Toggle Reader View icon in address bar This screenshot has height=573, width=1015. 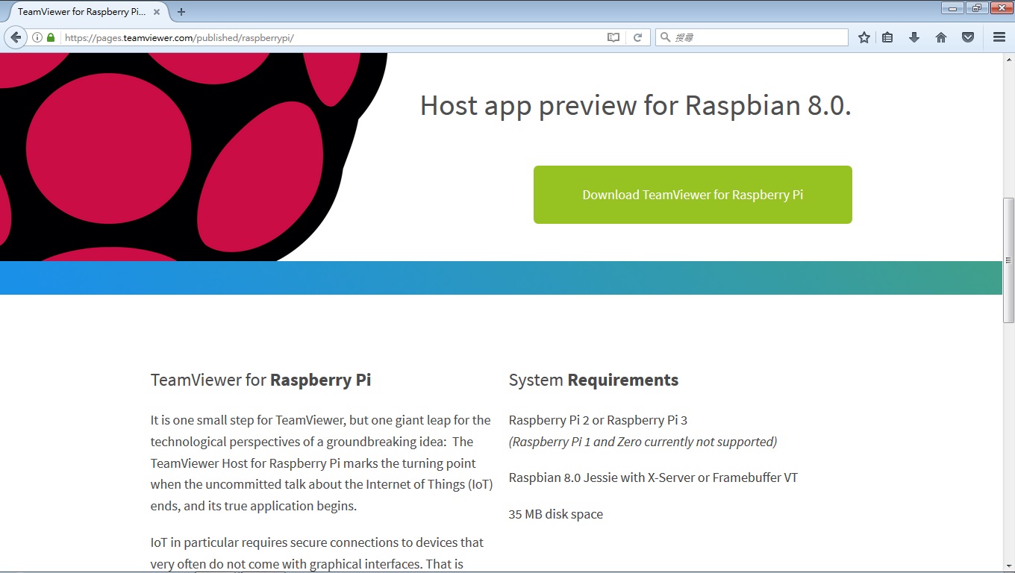pyautogui.click(x=613, y=37)
